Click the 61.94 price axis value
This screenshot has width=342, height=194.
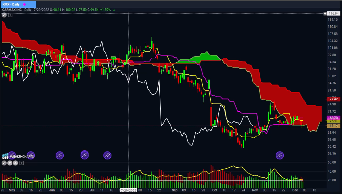click(x=332, y=133)
